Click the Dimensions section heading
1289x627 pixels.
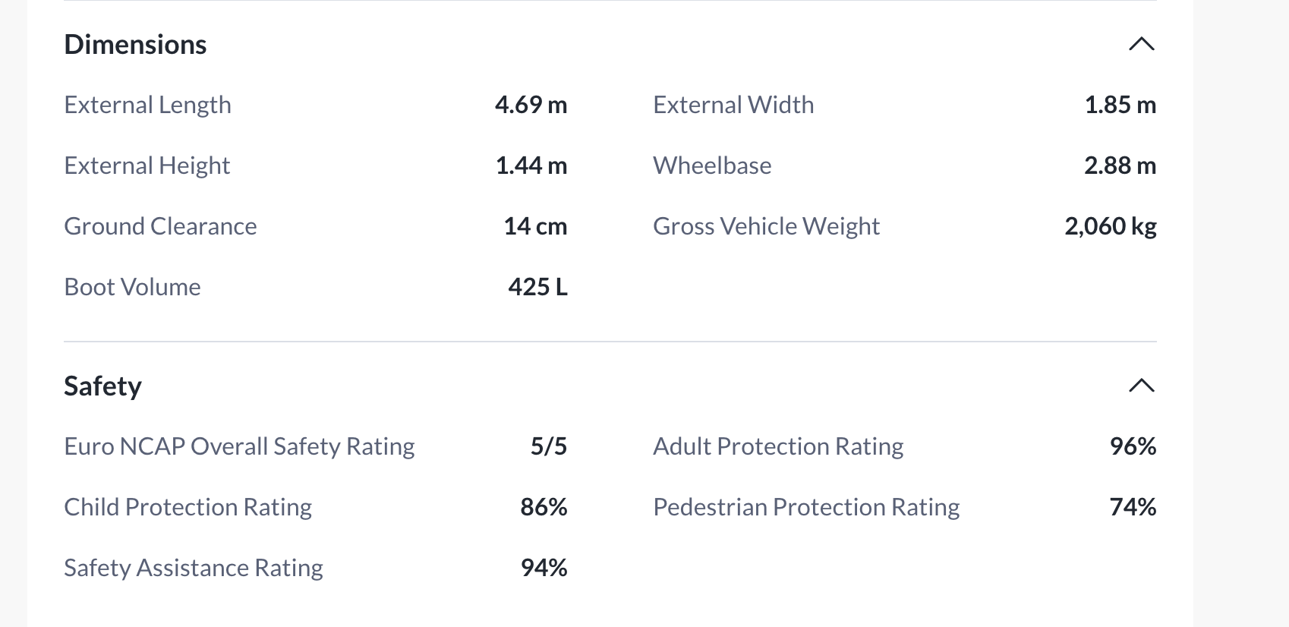click(x=135, y=45)
